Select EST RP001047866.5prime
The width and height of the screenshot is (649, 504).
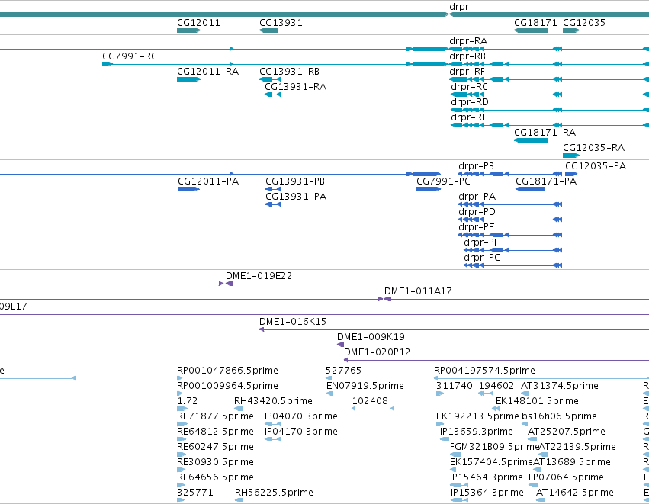tap(228, 371)
